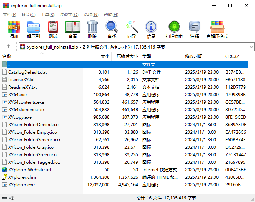Go up one level with arrow icon
This screenshot has width=255, height=202.
click(8, 46)
